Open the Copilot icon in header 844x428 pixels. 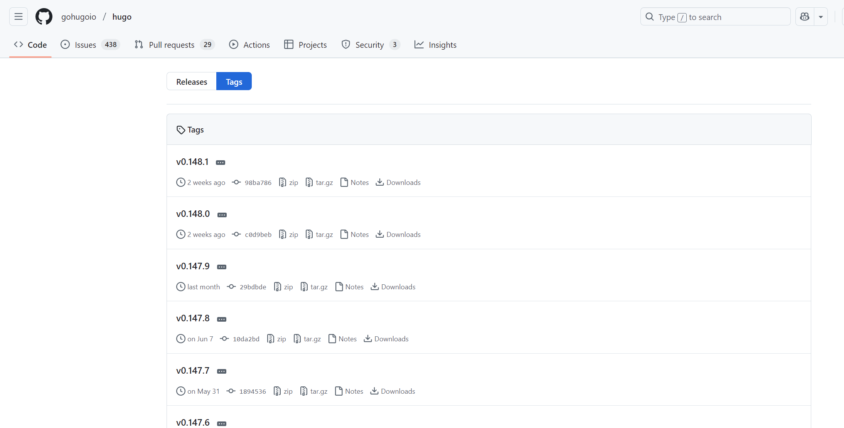[x=805, y=17]
